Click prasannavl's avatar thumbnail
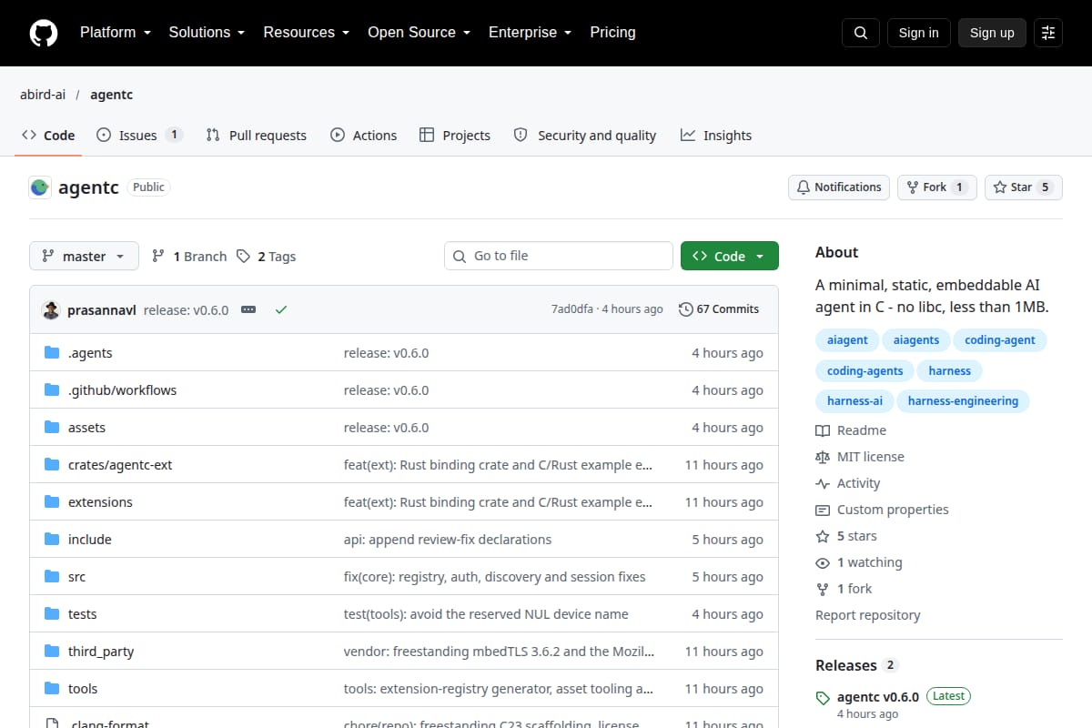The height and width of the screenshot is (728, 1092). (51, 309)
